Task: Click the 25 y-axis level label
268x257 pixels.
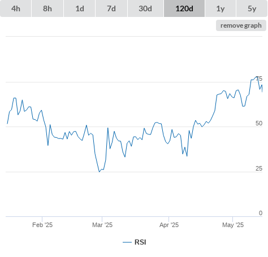Action: coord(259,168)
